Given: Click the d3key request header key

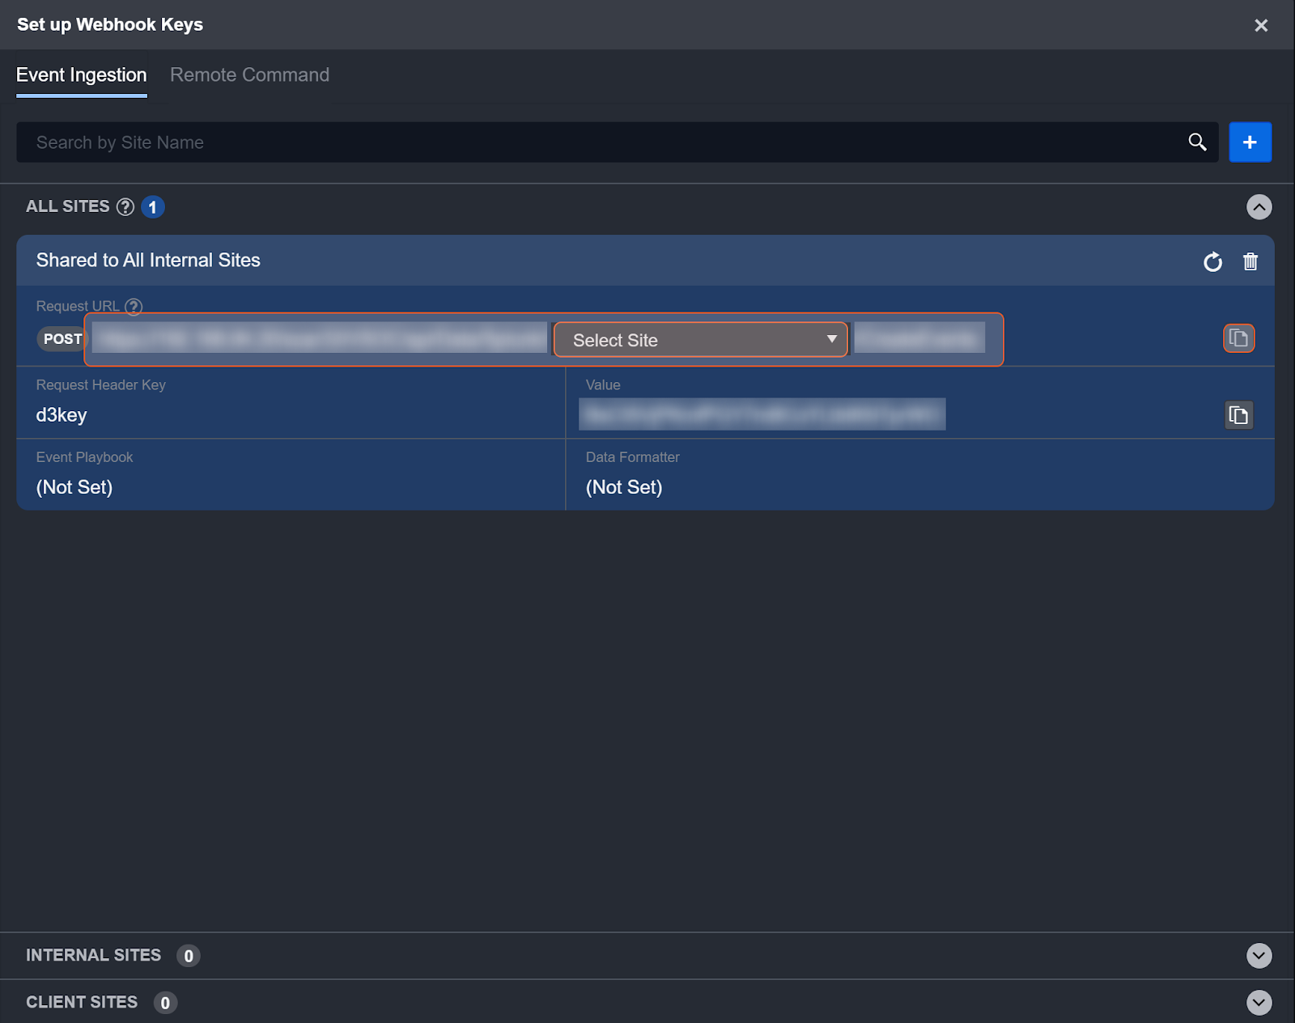Looking at the screenshot, I should pyautogui.click(x=62, y=415).
